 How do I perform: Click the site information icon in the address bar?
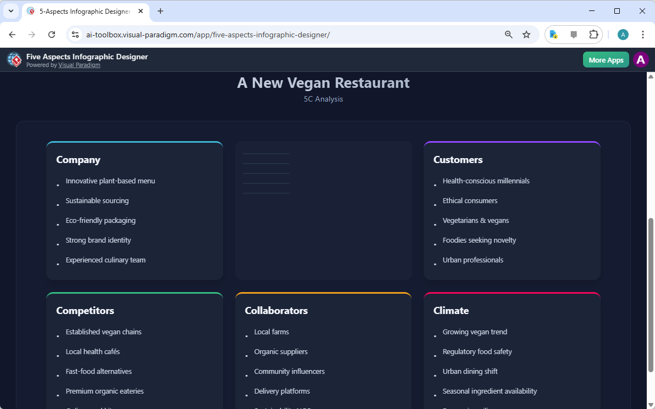click(x=75, y=34)
